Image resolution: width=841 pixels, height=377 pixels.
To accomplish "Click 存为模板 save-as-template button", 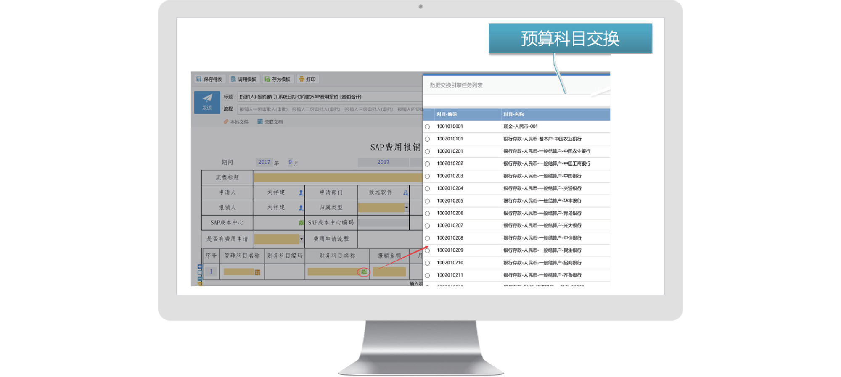I will pos(278,79).
